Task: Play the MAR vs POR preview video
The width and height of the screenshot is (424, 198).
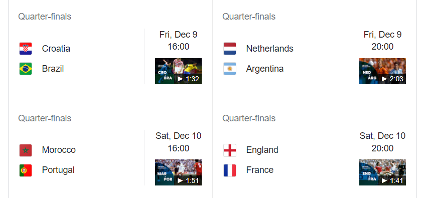Action: (x=178, y=172)
